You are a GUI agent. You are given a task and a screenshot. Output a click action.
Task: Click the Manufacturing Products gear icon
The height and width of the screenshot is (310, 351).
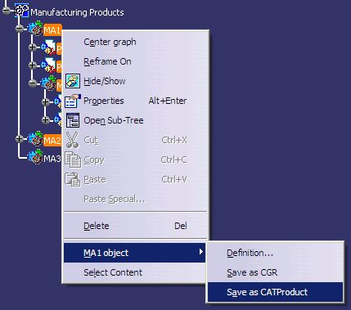pos(21,11)
